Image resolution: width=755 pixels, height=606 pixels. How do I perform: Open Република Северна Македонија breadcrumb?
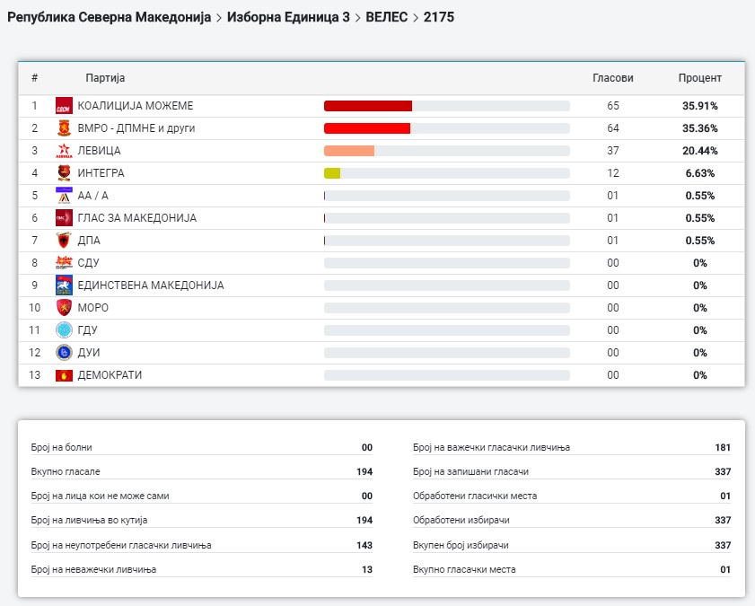click(x=109, y=17)
